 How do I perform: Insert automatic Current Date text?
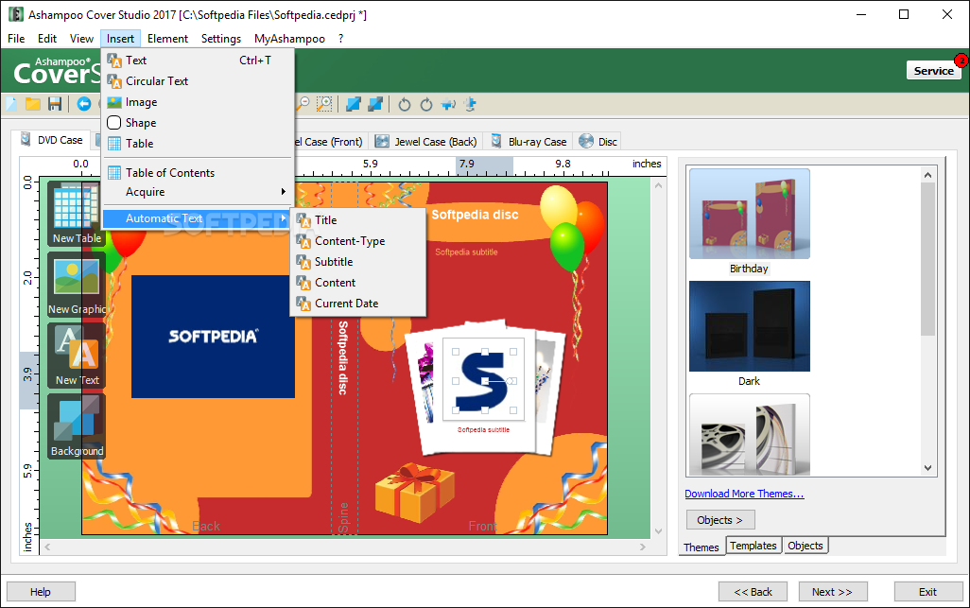coord(358,304)
